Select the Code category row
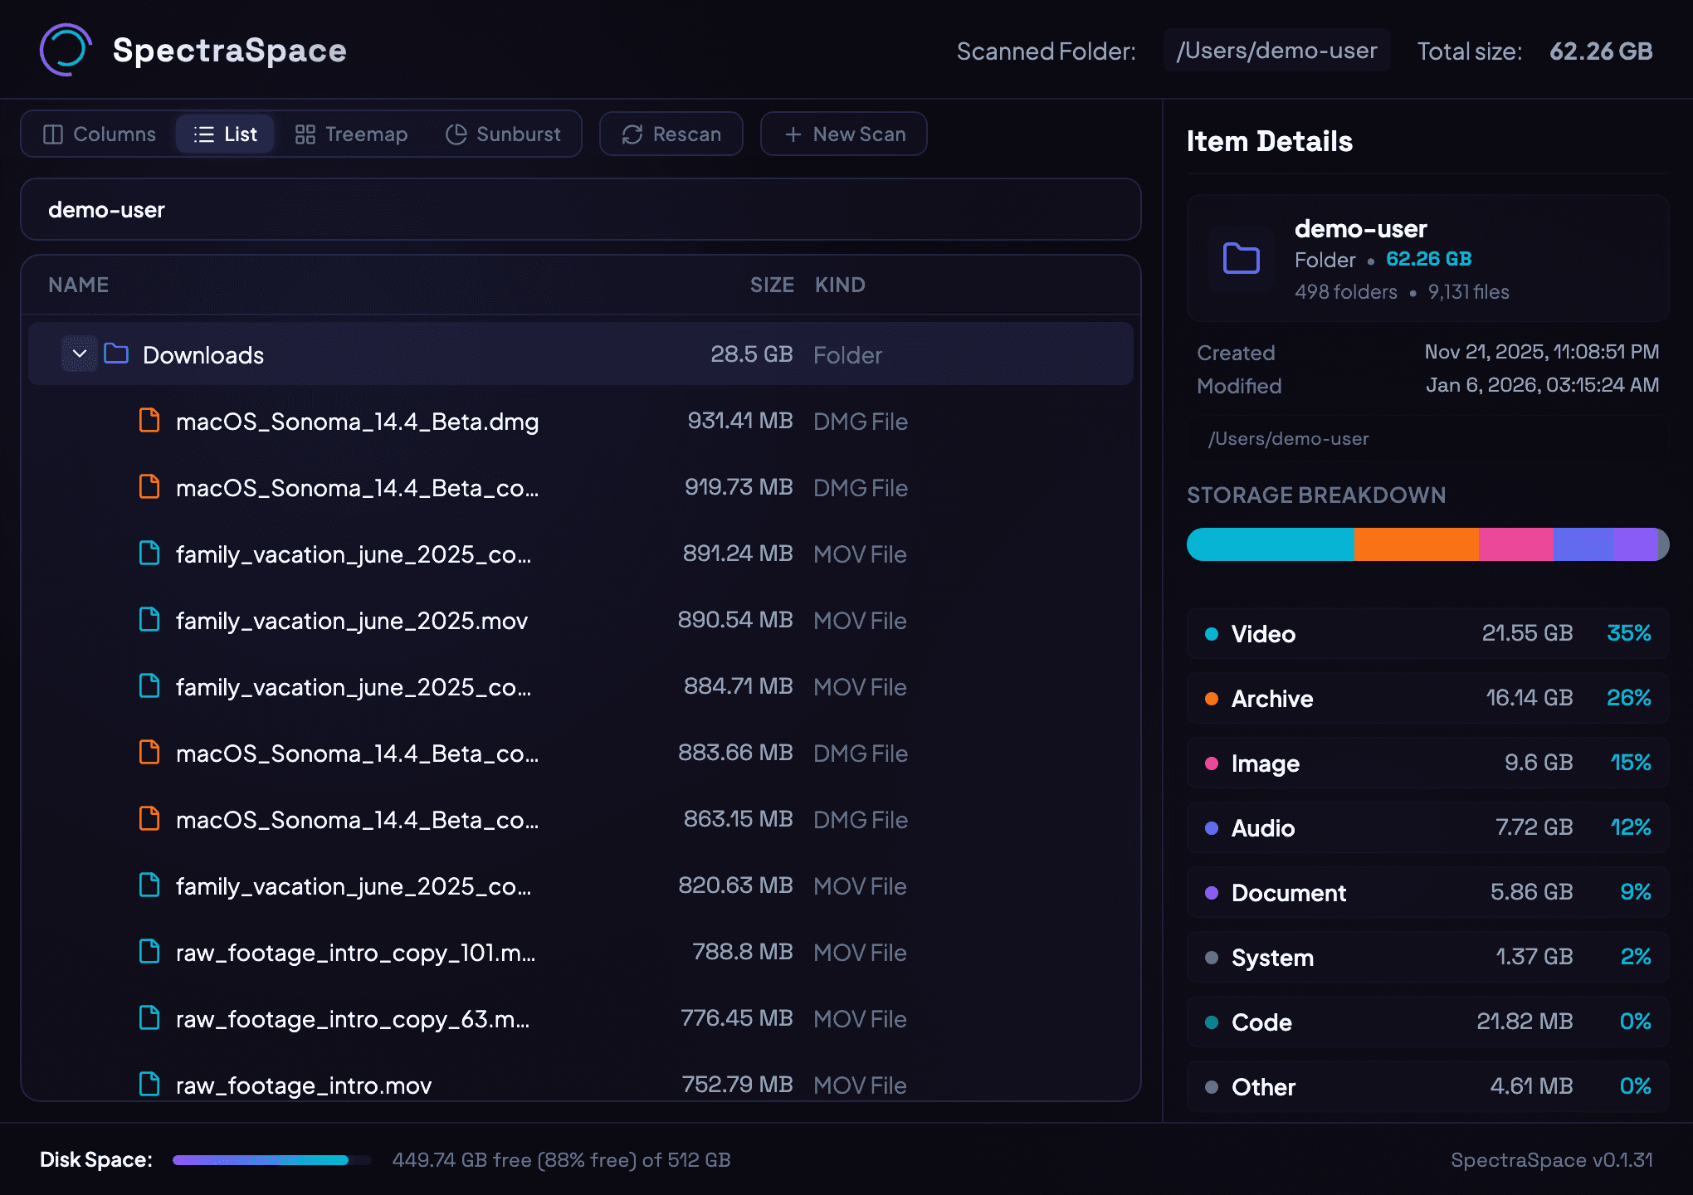Screen dimensions: 1693x1195 pyautogui.click(x=1427, y=1022)
